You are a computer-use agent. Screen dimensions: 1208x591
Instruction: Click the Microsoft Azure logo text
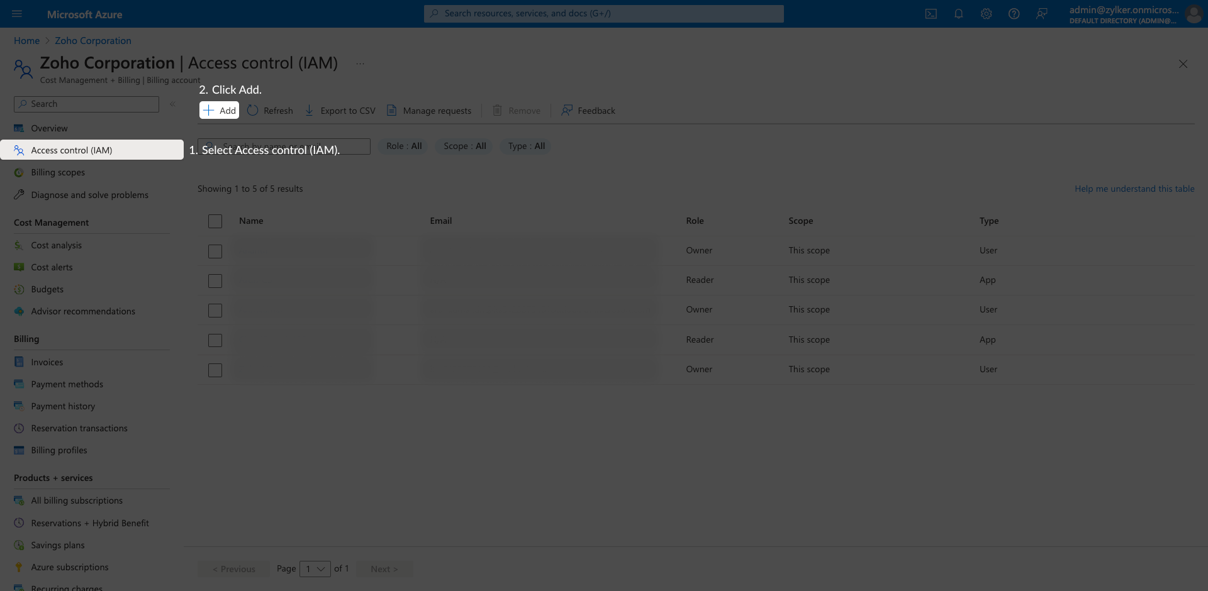tap(84, 14)
